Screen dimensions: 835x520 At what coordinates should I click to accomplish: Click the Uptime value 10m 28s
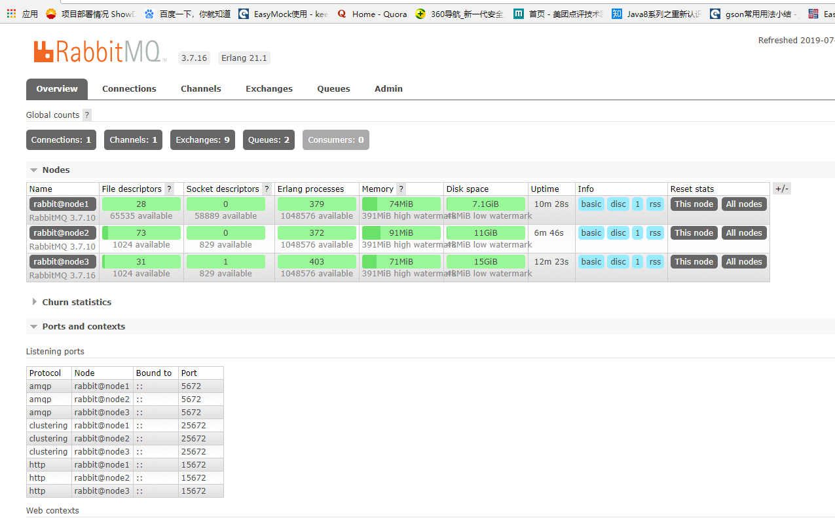[x=551, y=204]
